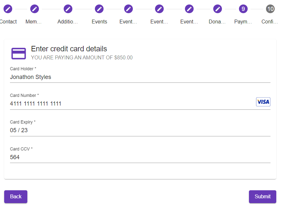Select the Events step label text
The image size is (284, 206).
(99, 21)
